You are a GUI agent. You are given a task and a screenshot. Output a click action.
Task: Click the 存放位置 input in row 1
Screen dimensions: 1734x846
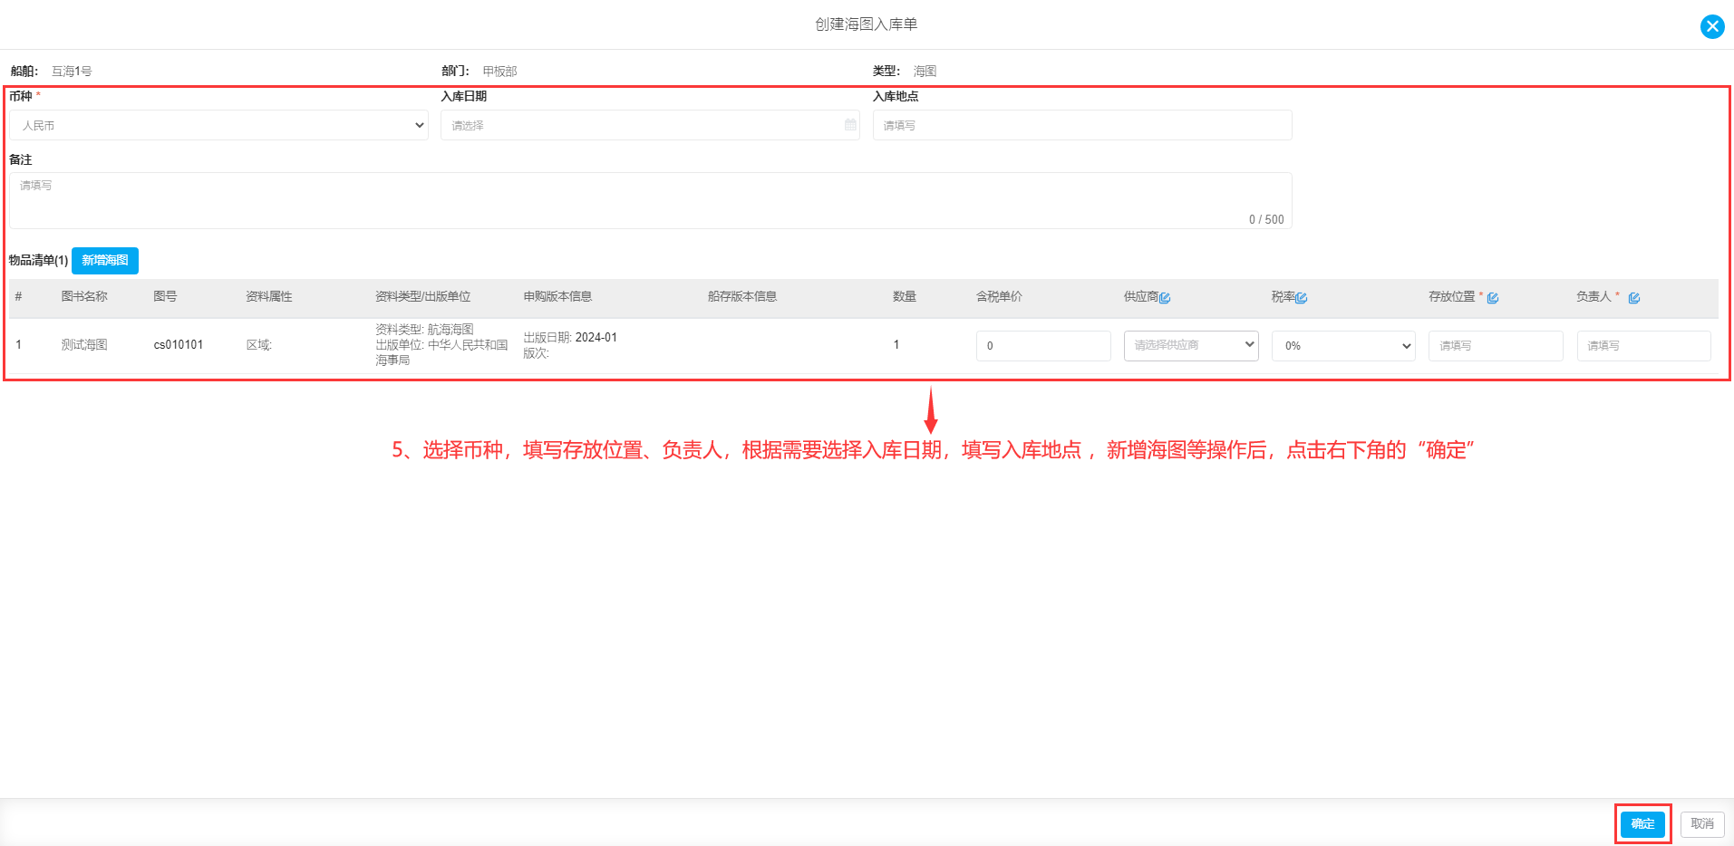(1496, 345)
